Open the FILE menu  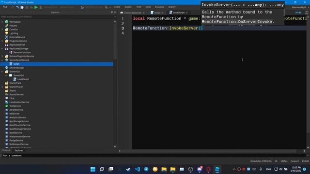pos(5,7)
